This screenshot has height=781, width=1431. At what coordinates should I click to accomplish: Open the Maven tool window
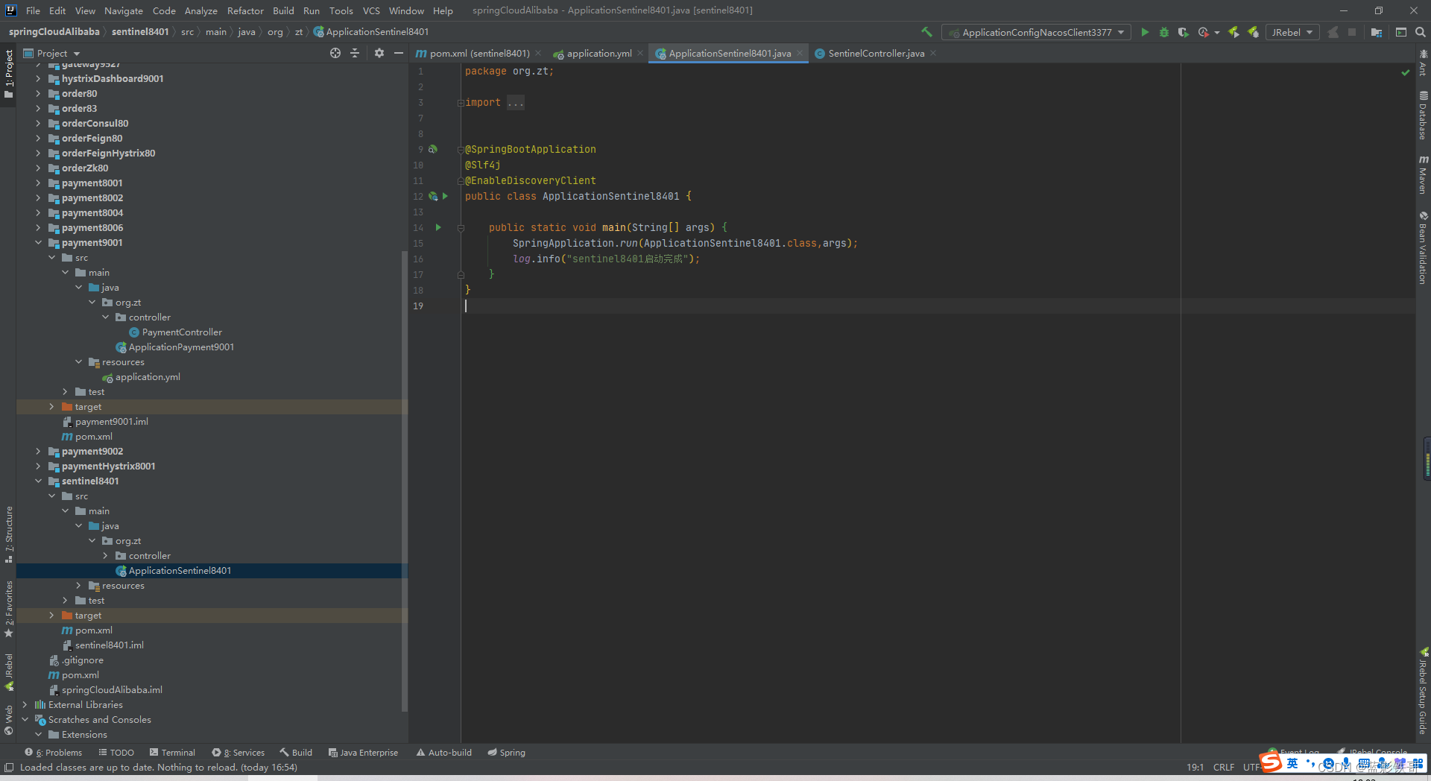coord(1423,174)
